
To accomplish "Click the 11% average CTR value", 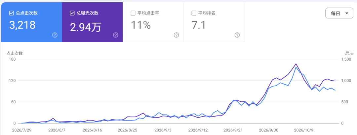I will click(x=141, y=25).
